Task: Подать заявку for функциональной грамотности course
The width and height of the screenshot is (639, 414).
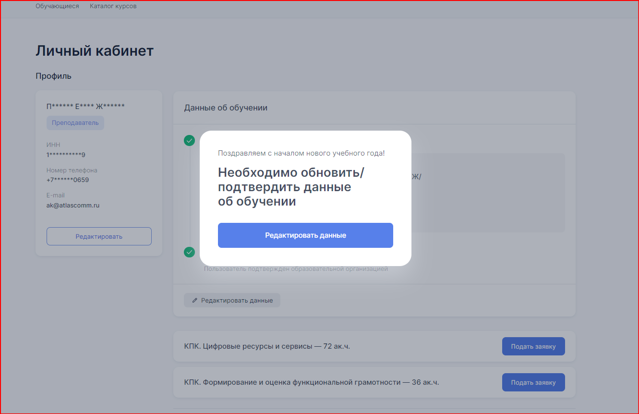Action: click(533, 382)
